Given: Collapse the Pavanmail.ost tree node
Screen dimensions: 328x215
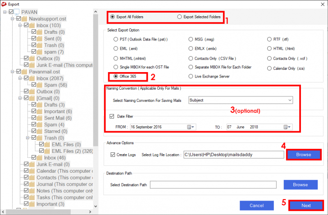Looking at the screenshot, I should click(x=12, y=72).
